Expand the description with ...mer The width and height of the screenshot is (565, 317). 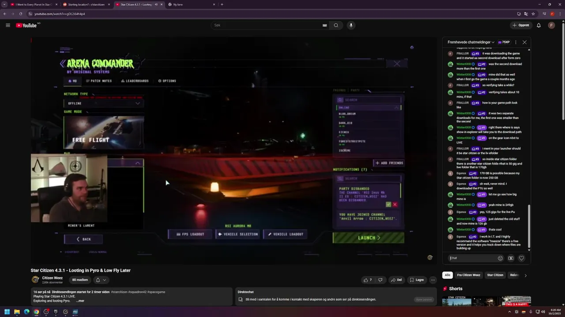click(80, 301)
